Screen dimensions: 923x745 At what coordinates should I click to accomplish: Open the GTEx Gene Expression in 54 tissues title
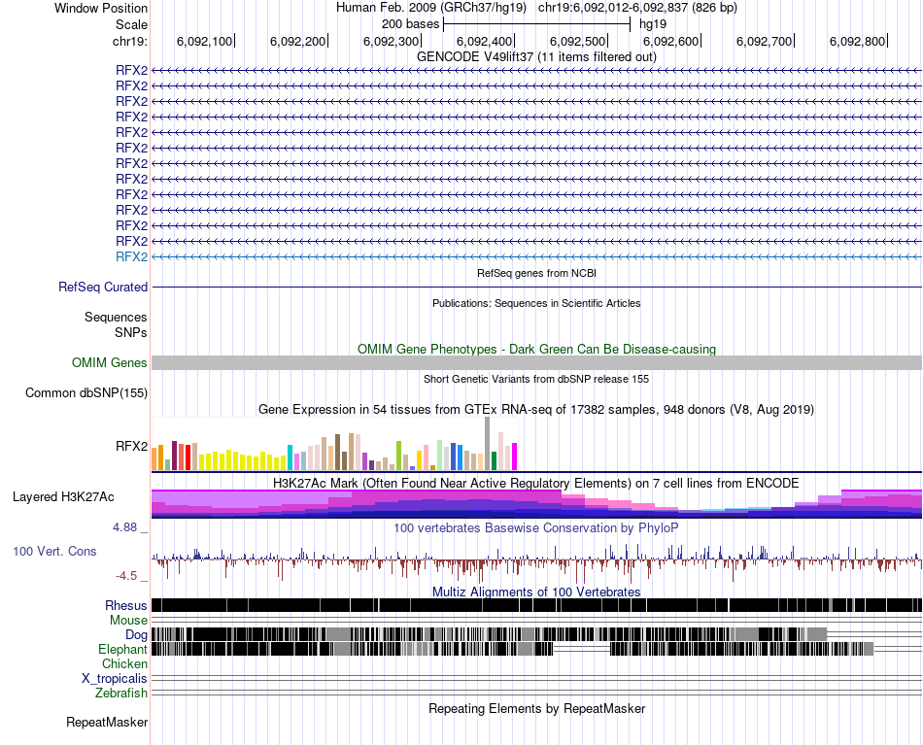tap(536, 409)
